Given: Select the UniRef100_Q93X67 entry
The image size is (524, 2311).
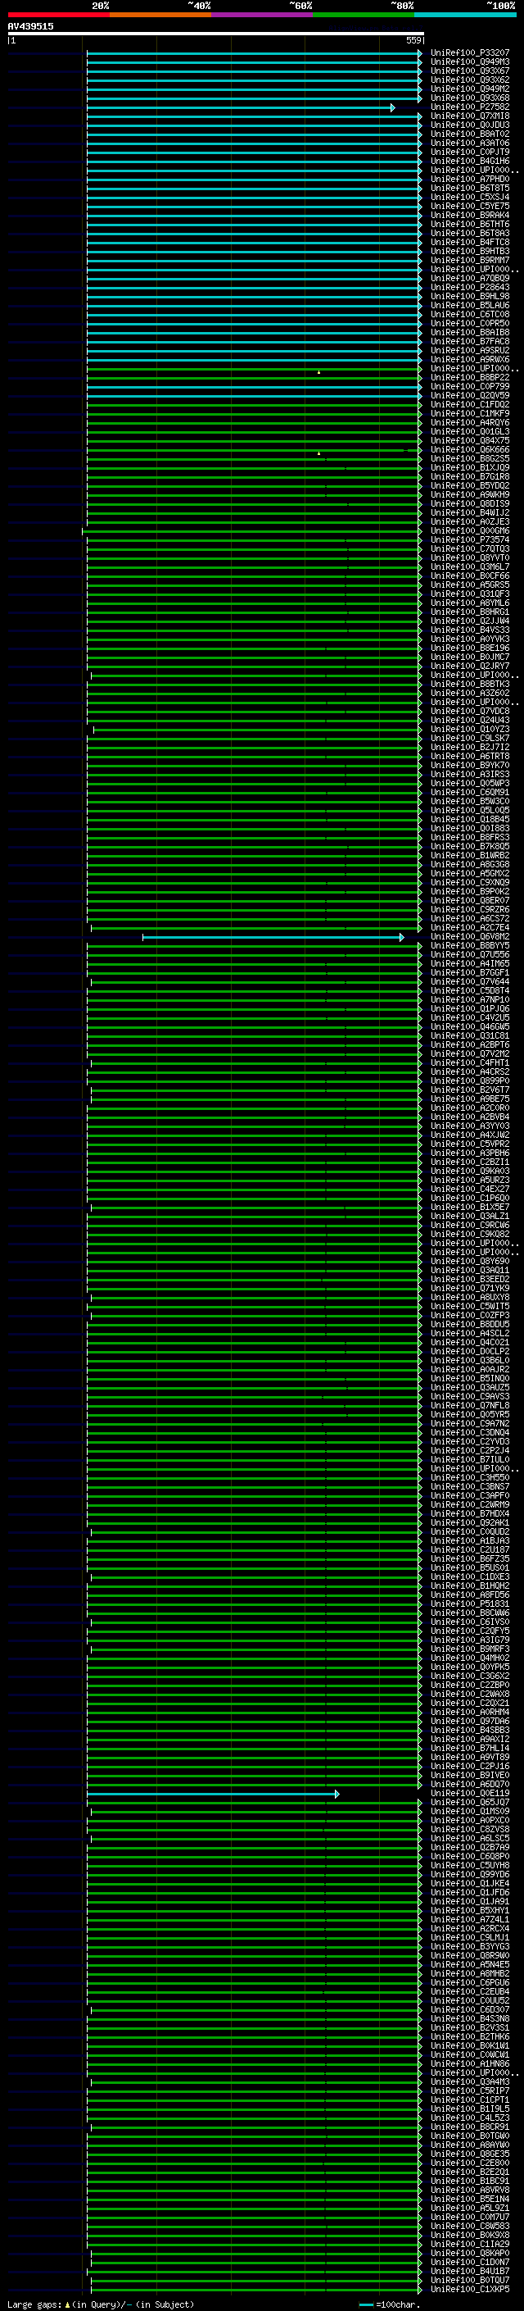Looking at the screenshot, I should pos(469,71).
